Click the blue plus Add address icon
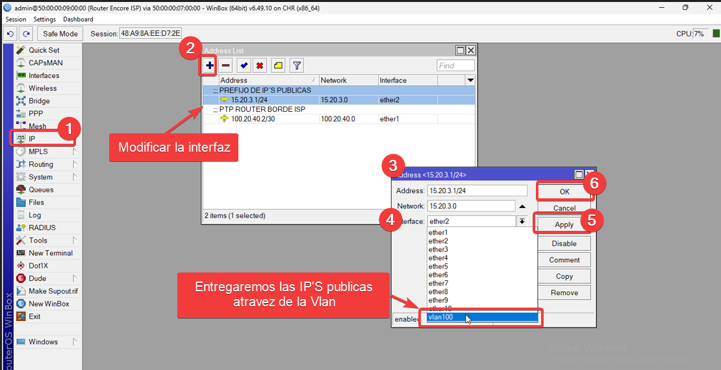Screen dimensions: 721x370 point(209,65)
